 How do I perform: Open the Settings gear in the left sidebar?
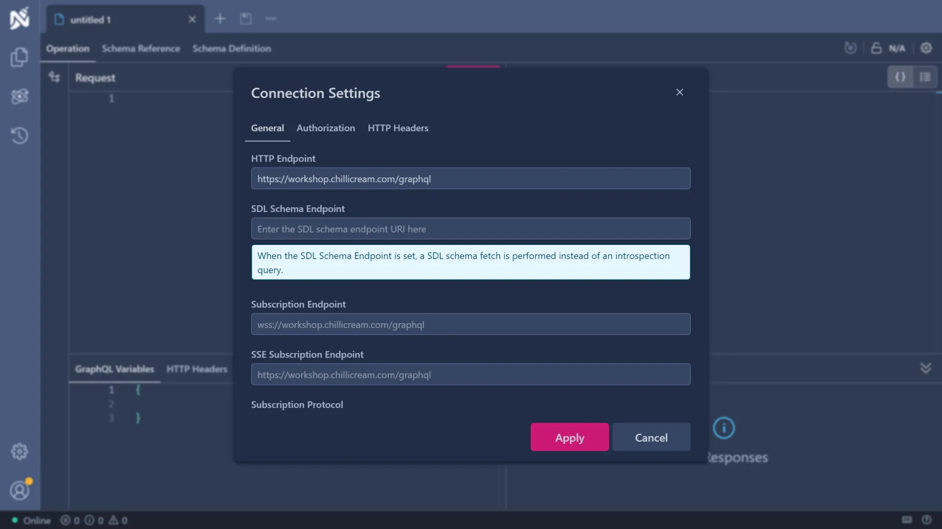click(x=19, y=451)
